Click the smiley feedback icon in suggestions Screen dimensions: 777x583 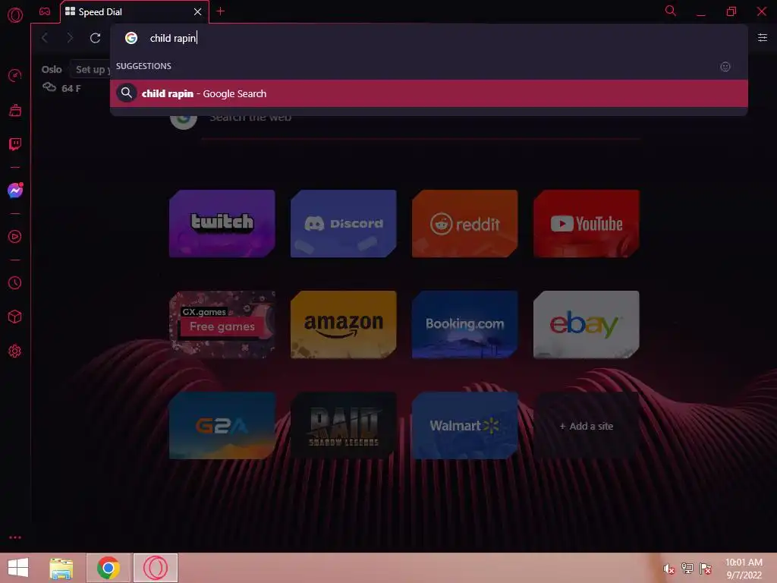click(725, 67)
